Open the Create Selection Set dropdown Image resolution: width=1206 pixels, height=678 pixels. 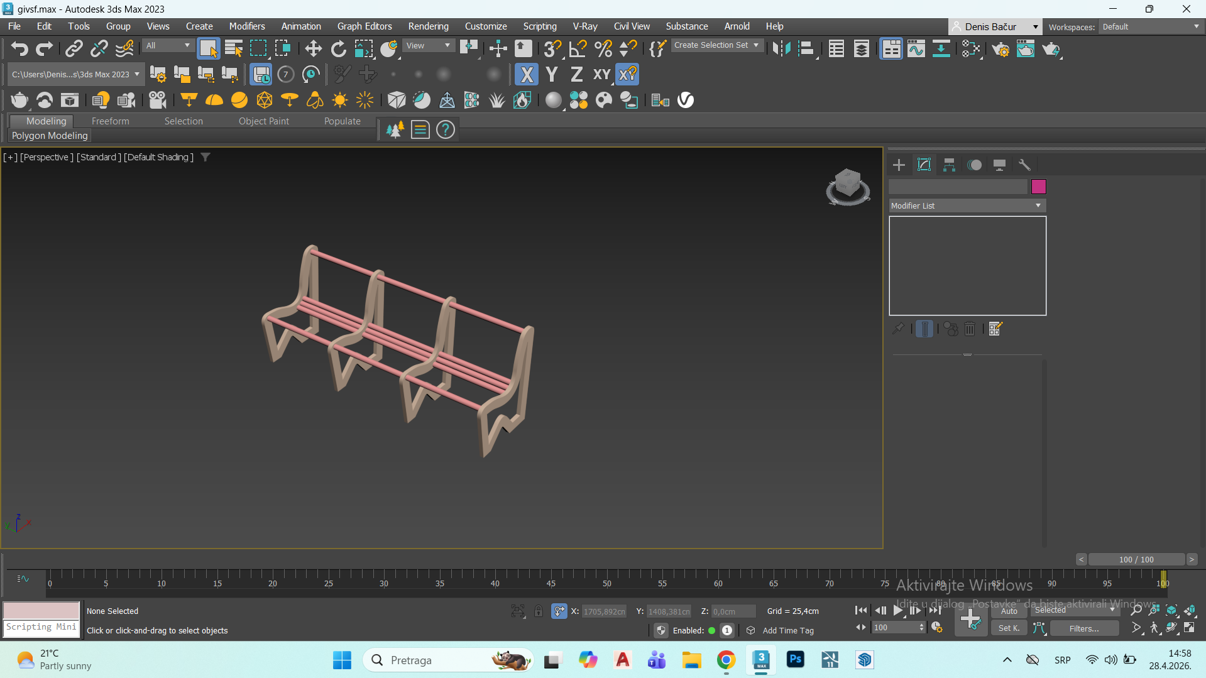[x=716, y=45]
